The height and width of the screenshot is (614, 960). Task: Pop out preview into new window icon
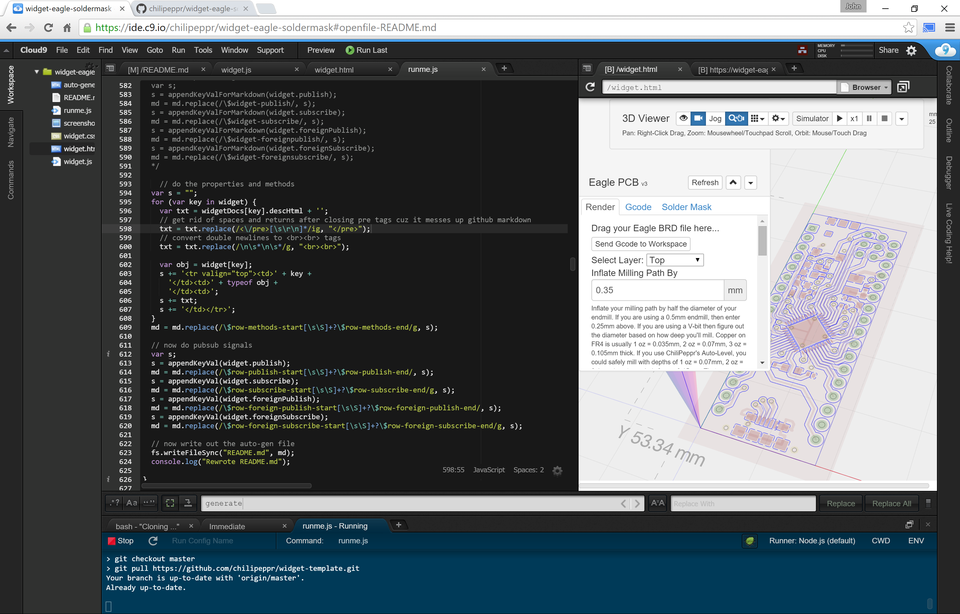point(903,87)
